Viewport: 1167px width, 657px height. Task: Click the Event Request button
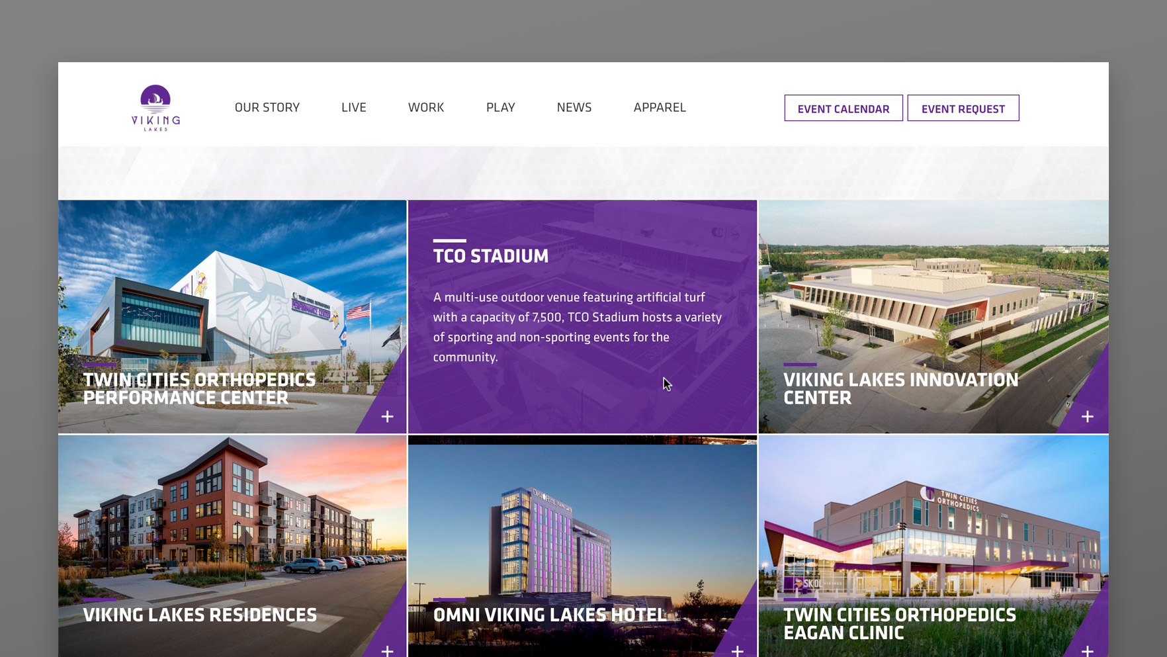point(963,108)
